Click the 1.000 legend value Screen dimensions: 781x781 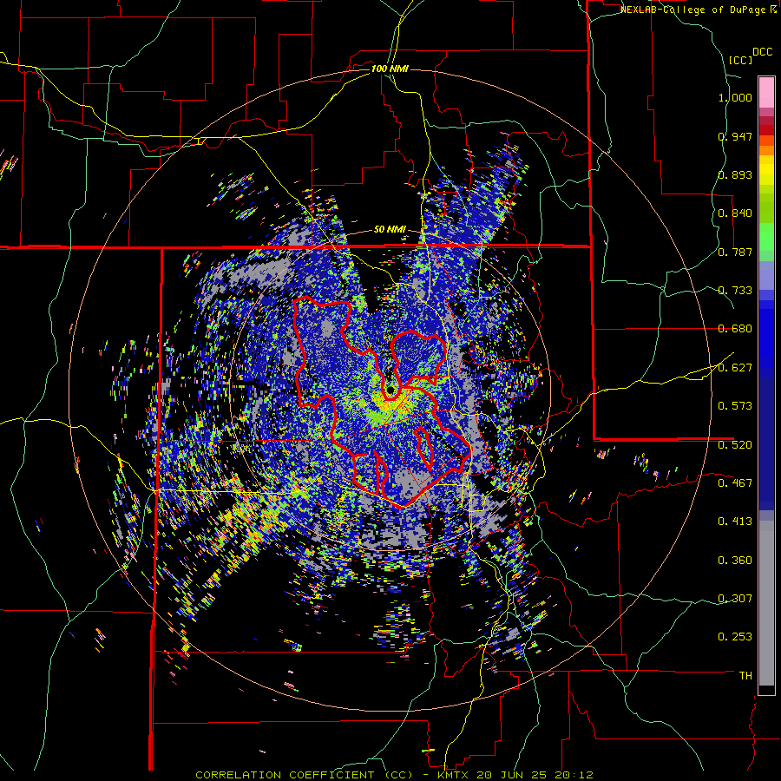735,97
